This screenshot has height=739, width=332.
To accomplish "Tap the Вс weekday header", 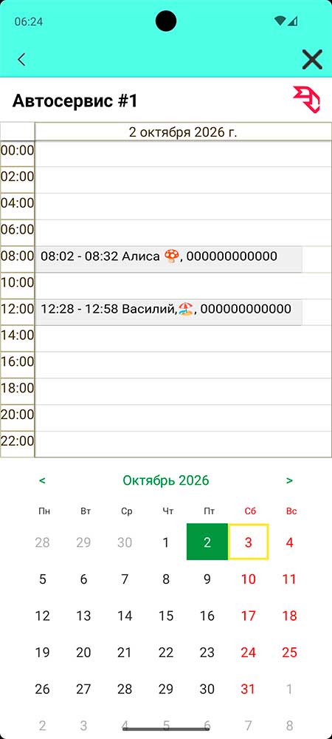I will 291,511.
